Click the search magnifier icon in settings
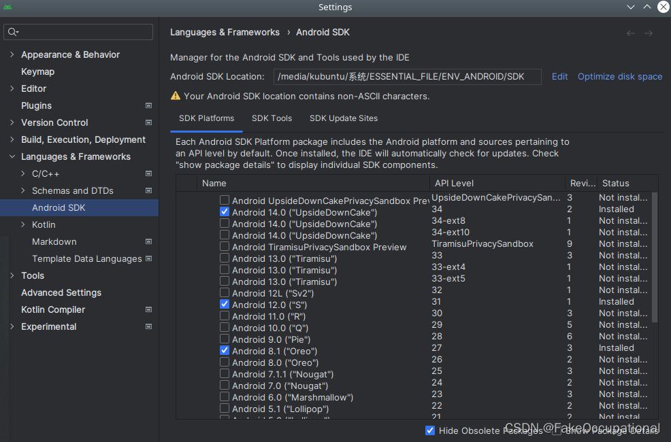Viewport: 671px width, 442px height. (13, 32)
